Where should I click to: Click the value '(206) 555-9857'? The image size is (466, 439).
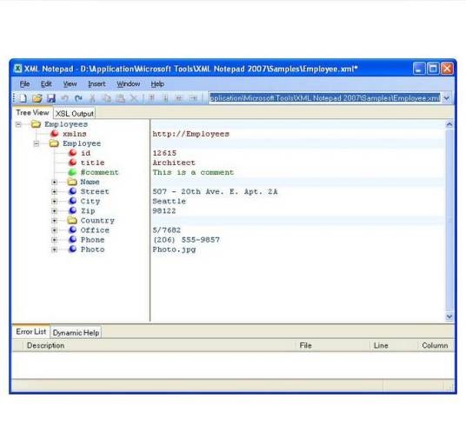[x=186, y=240]
